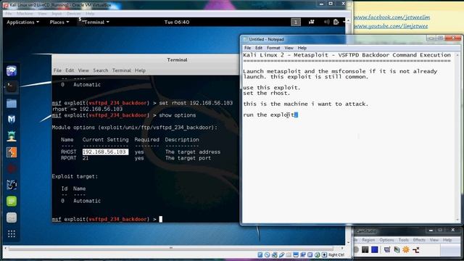Open Notepad View menu
This screenshot has height=261, width=464.
tap(289, 48)
